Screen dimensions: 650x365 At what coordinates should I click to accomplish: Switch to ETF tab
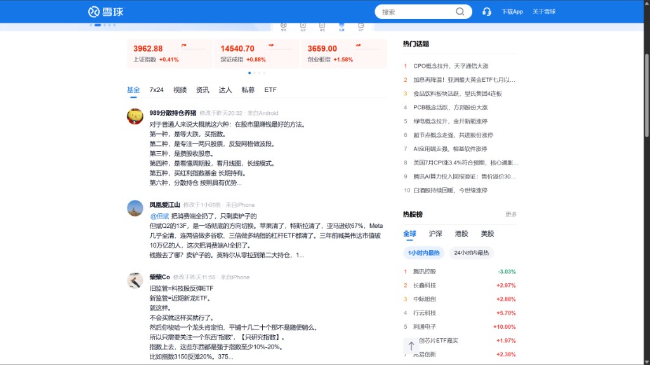coord(270,90)
